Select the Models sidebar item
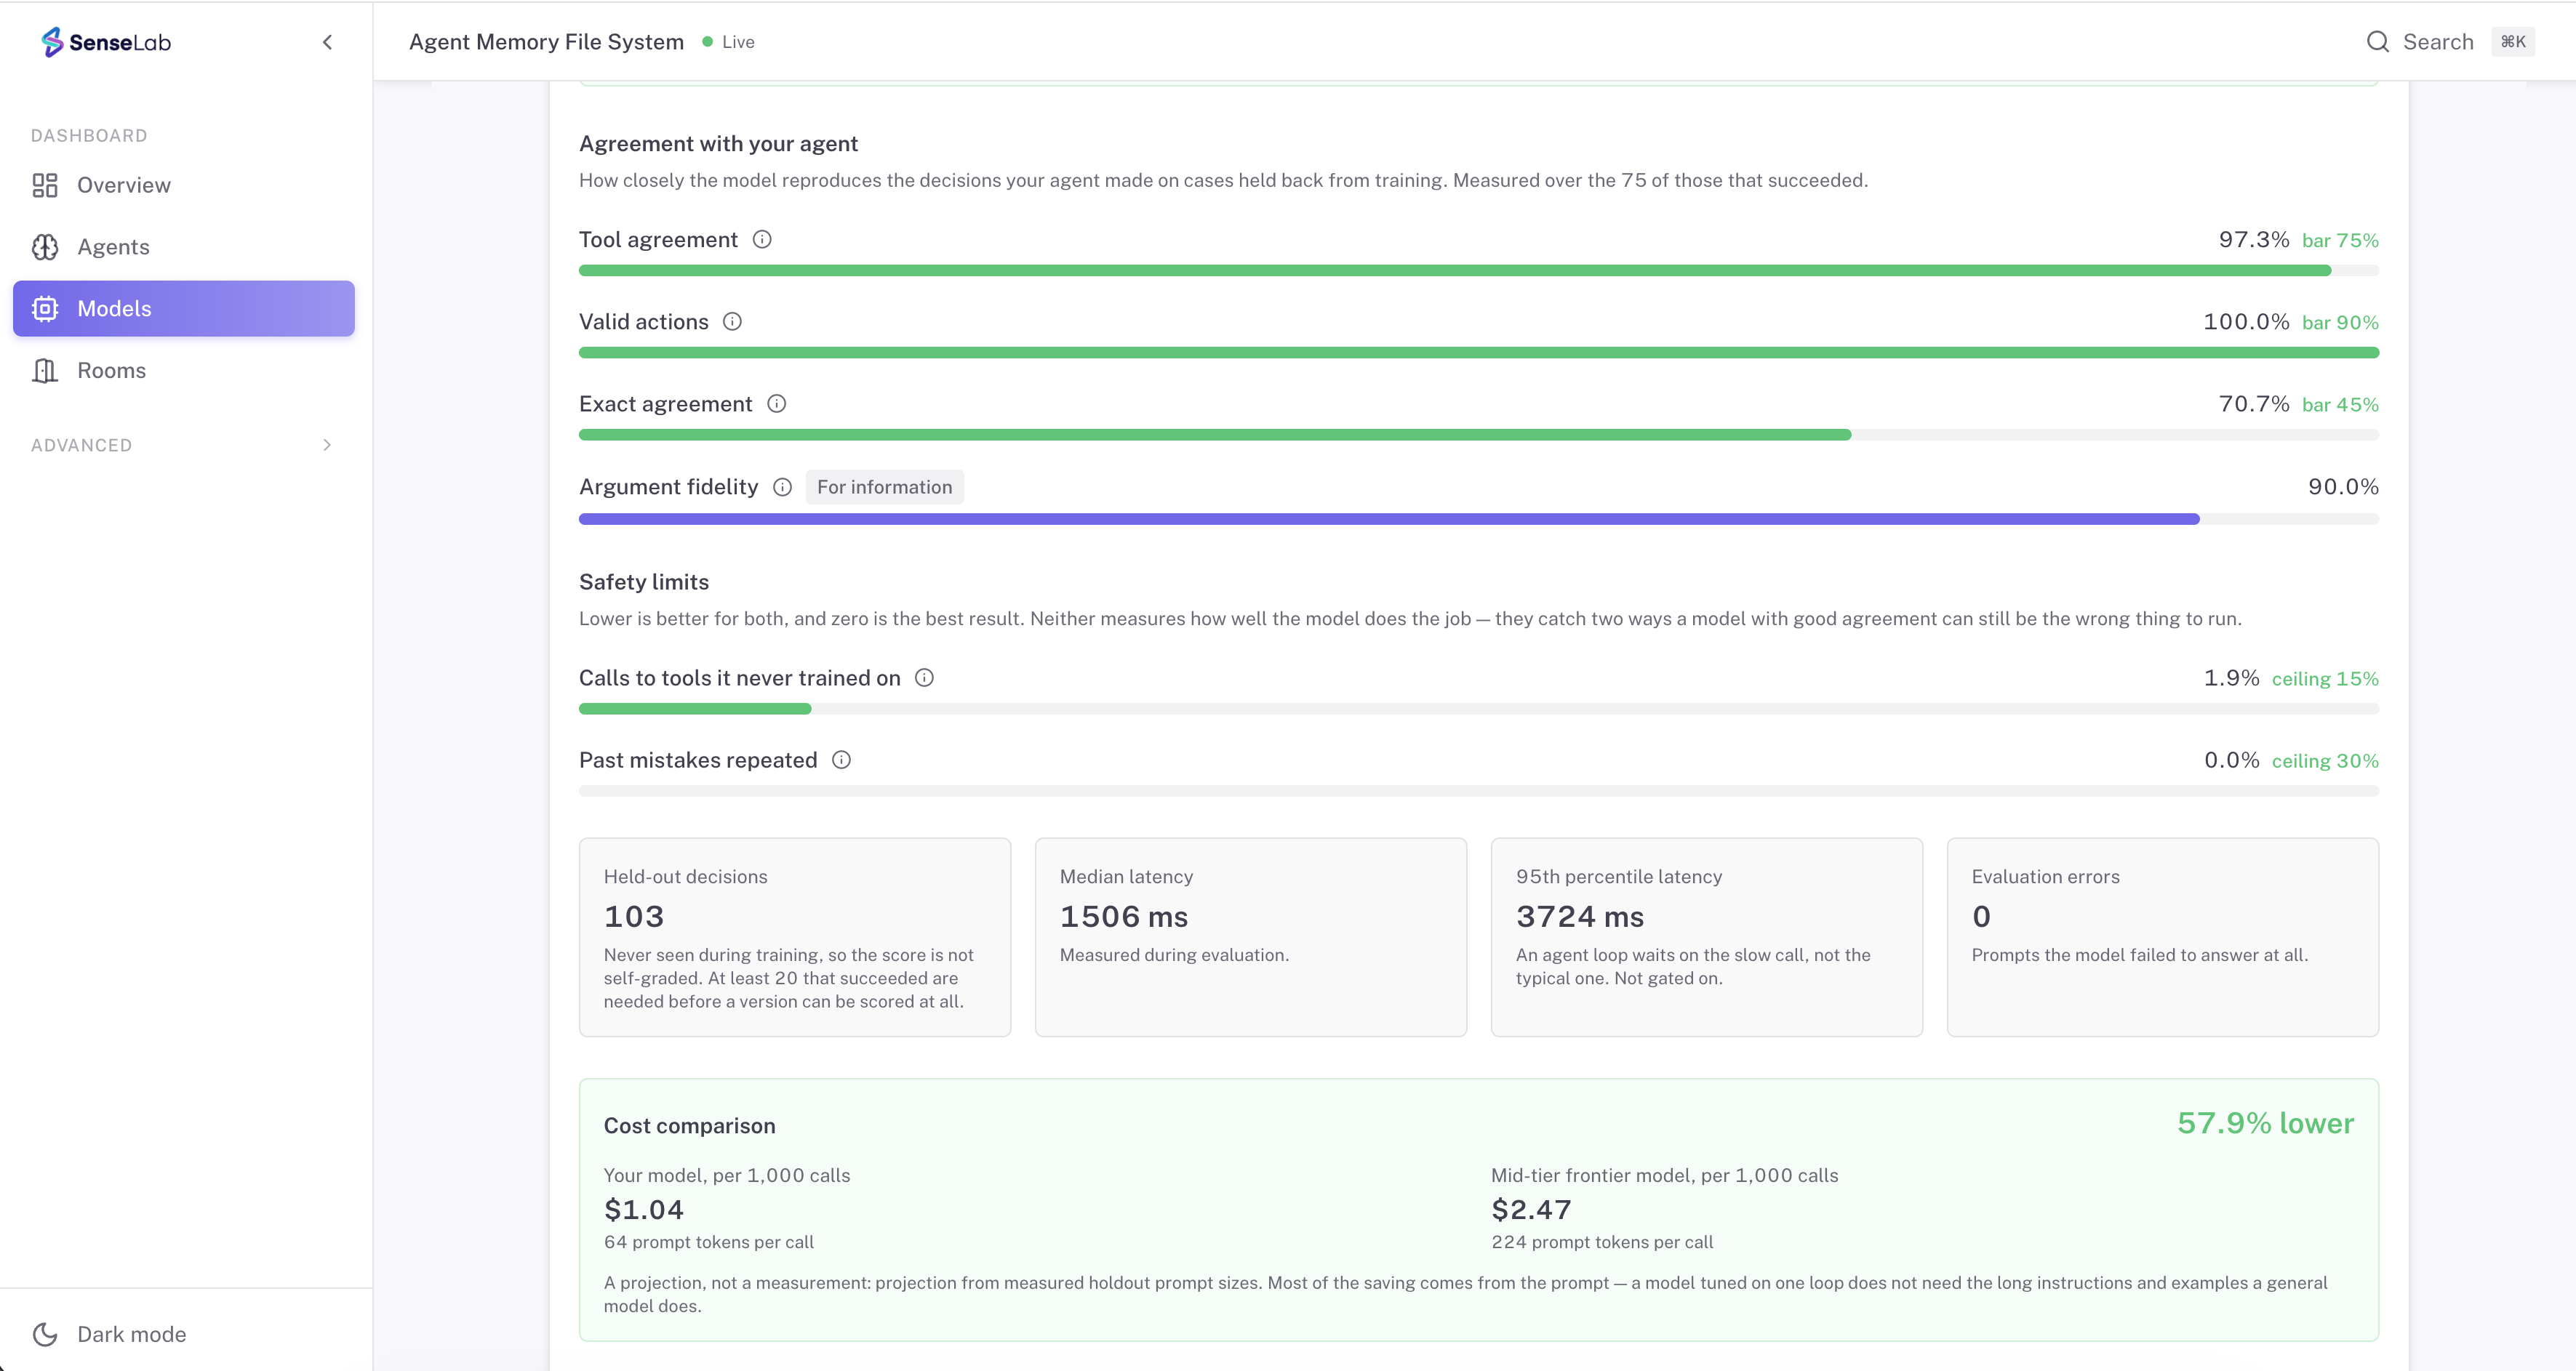This screenshot has height=1371, width=2576. coord(184,309)
